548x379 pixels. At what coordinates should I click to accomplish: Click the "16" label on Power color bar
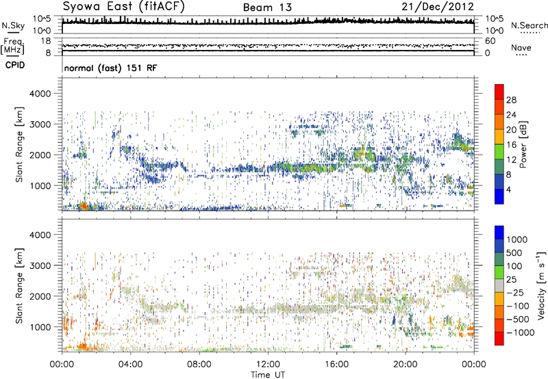point(511,145)
